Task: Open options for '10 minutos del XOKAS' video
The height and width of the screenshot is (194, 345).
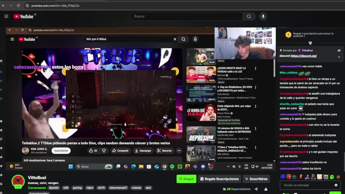Action: pyautogui.click(x=256, y=129)
